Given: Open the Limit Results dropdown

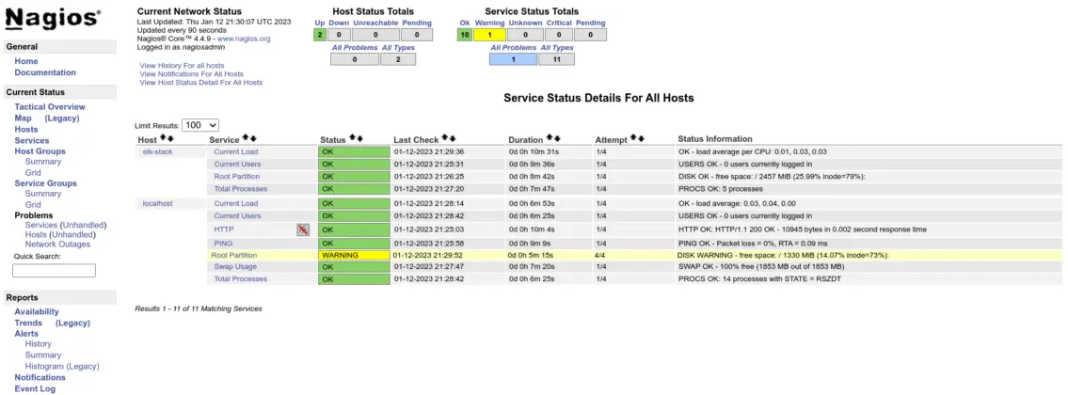Looking at the screenshot, I should tap(200, 125).
